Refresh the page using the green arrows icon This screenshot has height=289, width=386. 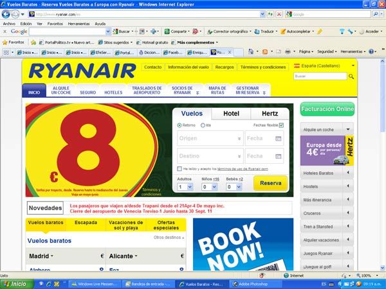pyautogui.click(x=271, y=14)
